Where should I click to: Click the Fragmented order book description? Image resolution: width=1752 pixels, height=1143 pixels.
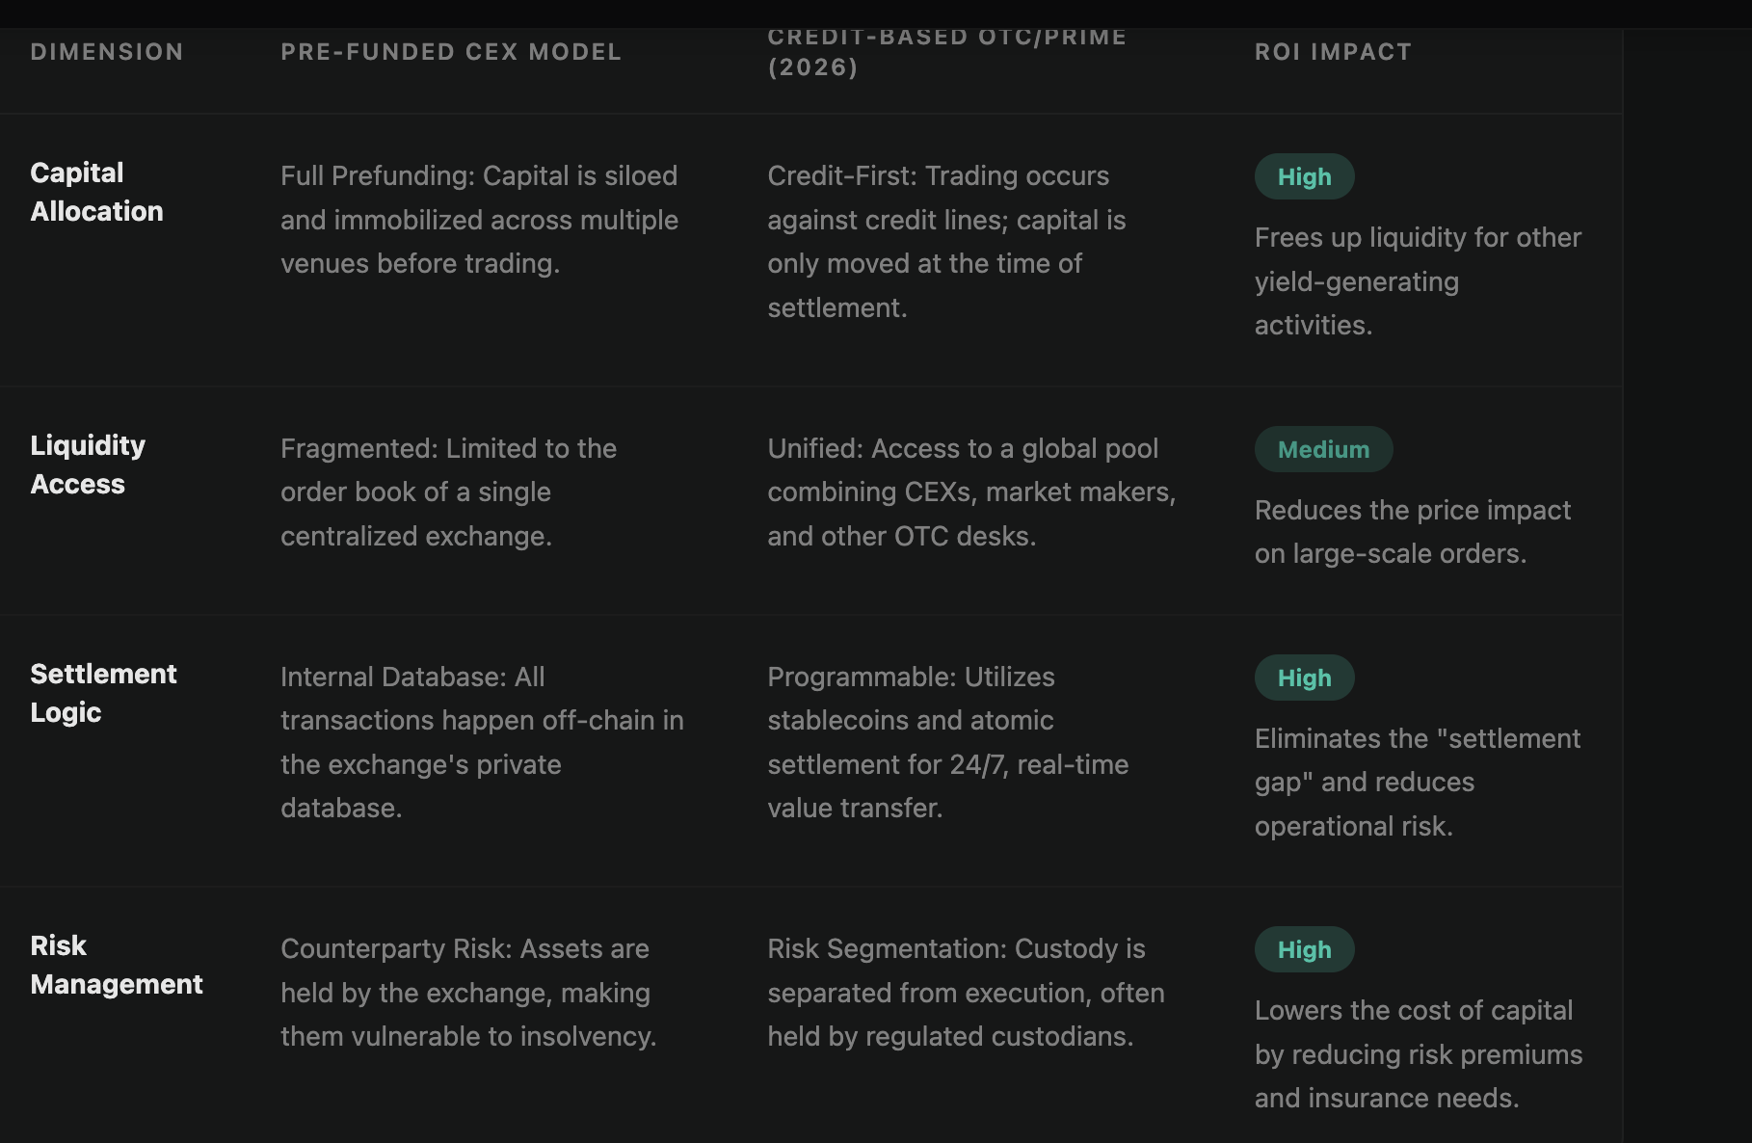(448, 492)
